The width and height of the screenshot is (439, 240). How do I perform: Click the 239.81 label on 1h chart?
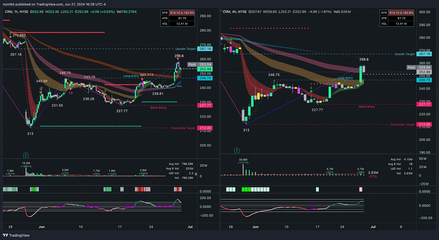pyautogui.click(x=158, y=94)
